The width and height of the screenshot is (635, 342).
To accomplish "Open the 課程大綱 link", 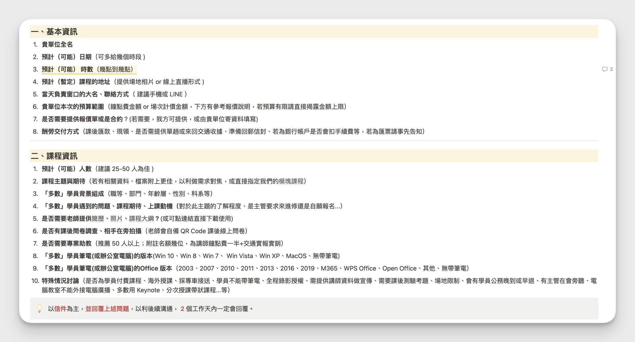I will point(141,219).
